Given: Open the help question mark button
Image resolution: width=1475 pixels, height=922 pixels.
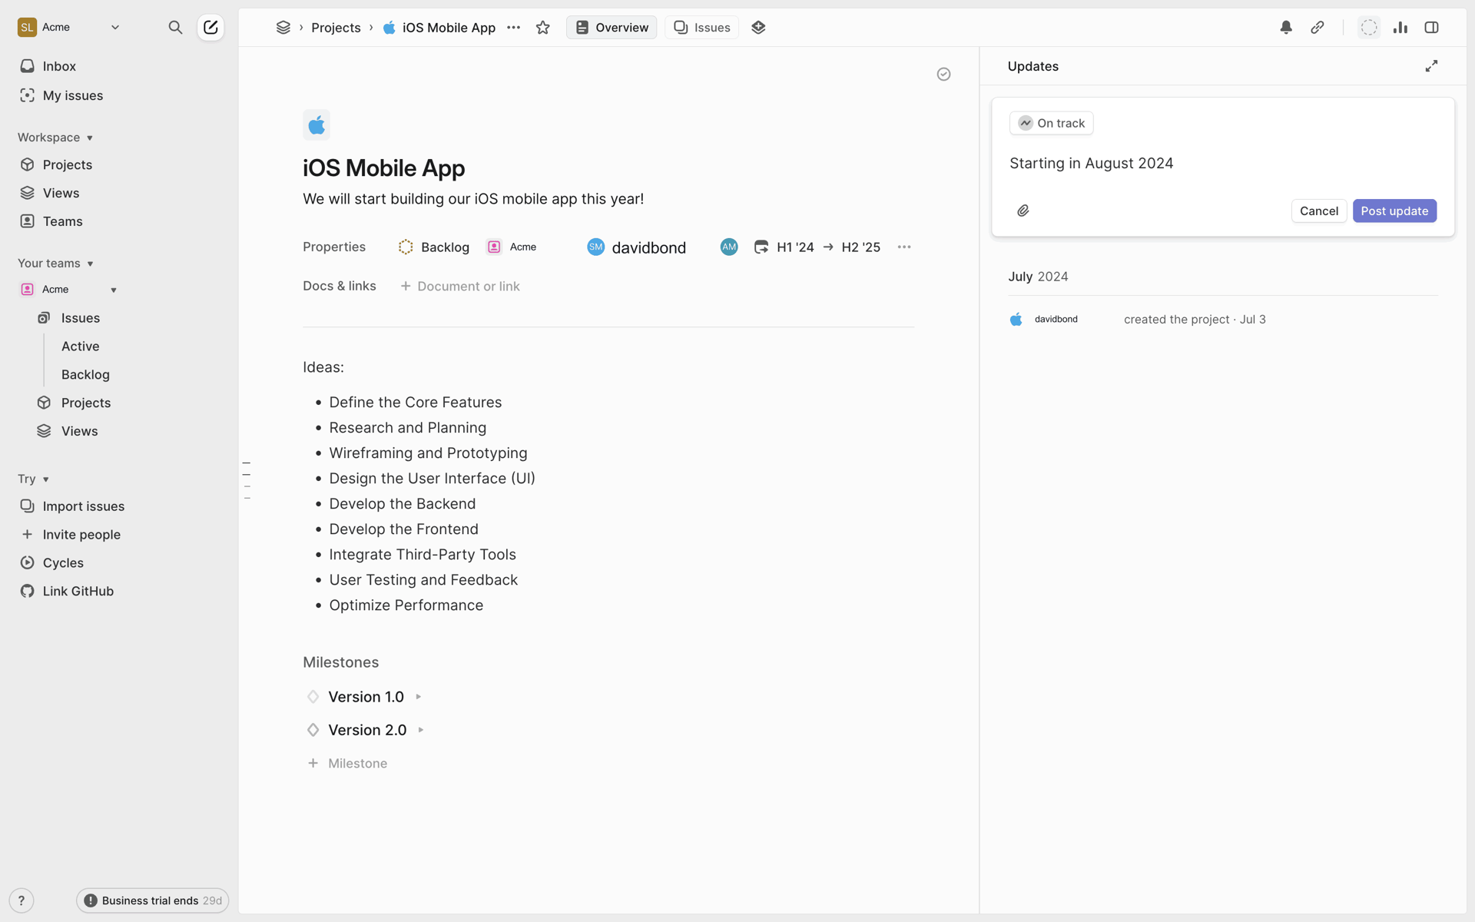Looking at the screenshot, I should 22,900.
